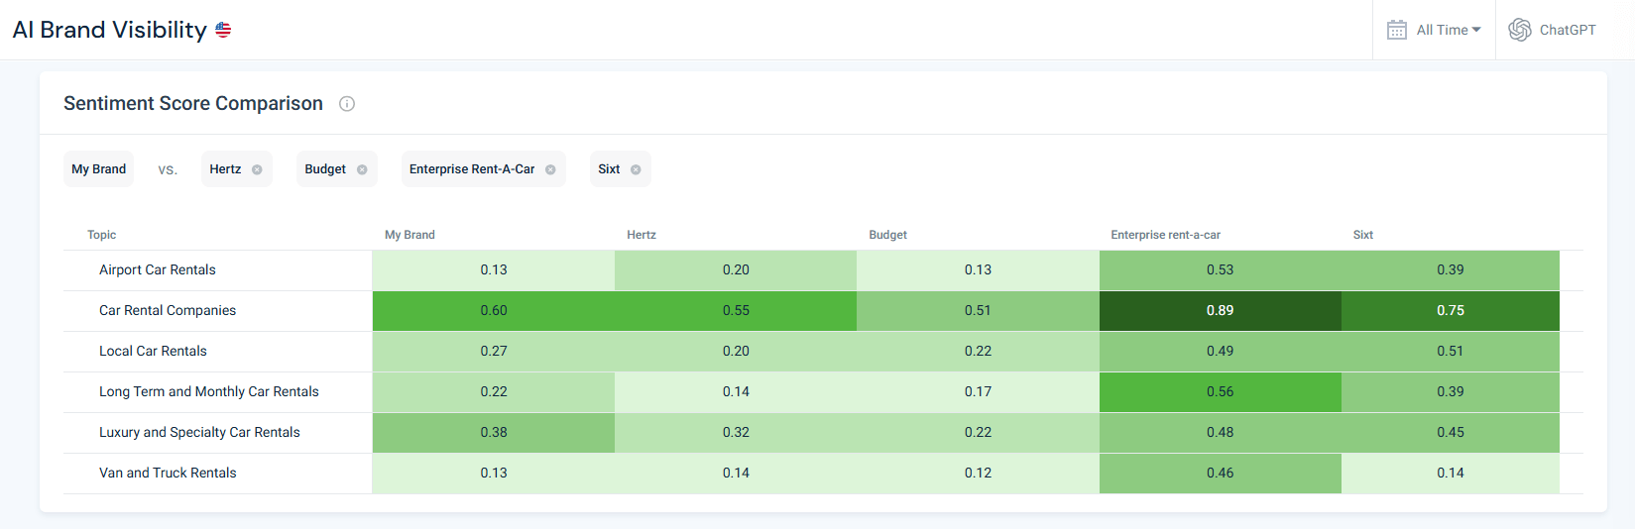The width and height of the screenshot is (1635, 529).
Task: Click the AI Brand Visibility page title
Action: coord(109,30)
